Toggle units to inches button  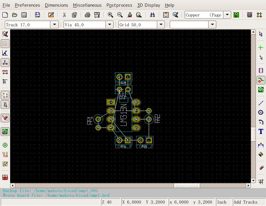(x=5, y=63)
